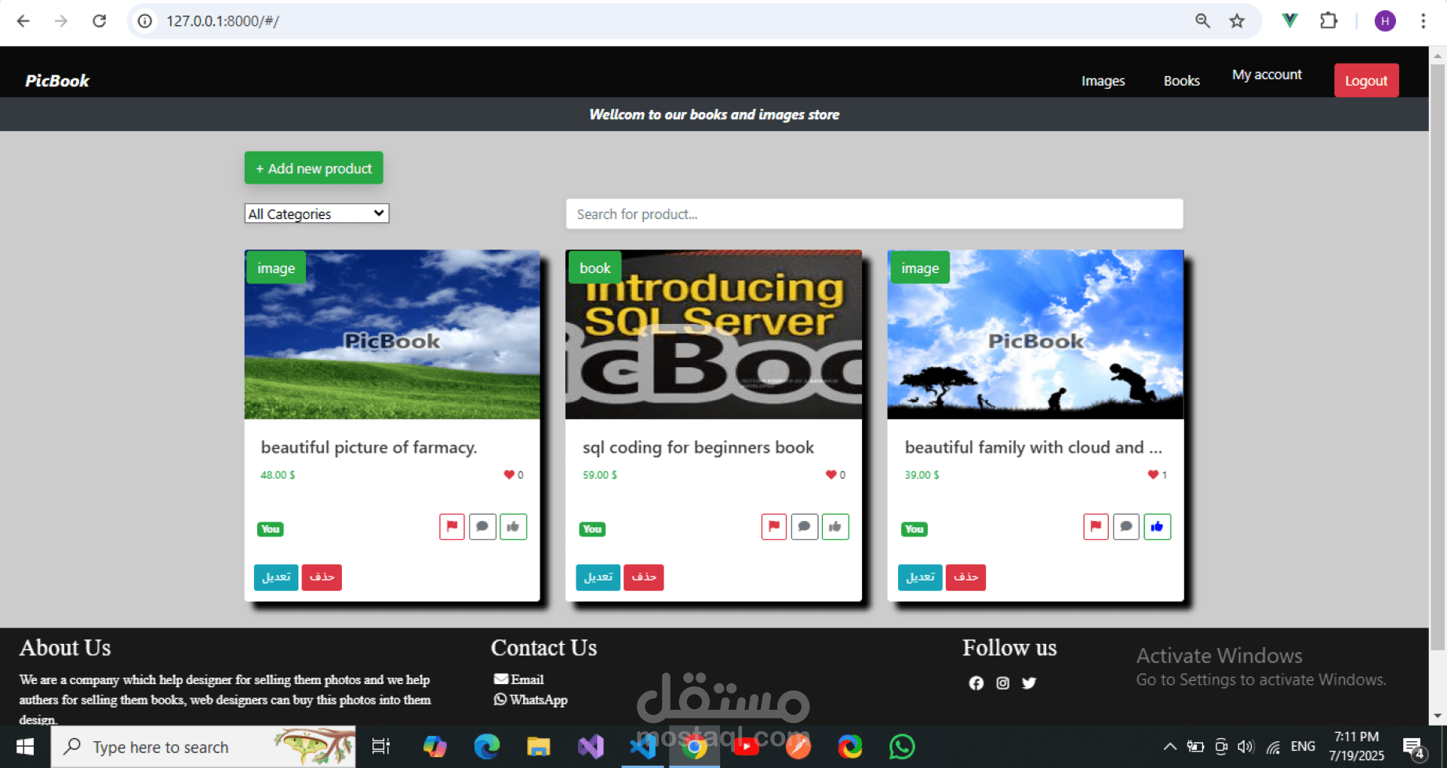This screenshot has width=1447, height=768.
Task: Click the heart icon on the farmacy card
Action: click(x=509, y=475)
